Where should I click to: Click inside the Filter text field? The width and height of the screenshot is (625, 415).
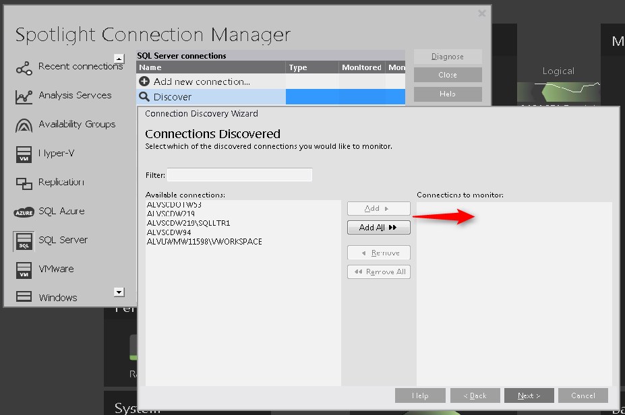239,175
